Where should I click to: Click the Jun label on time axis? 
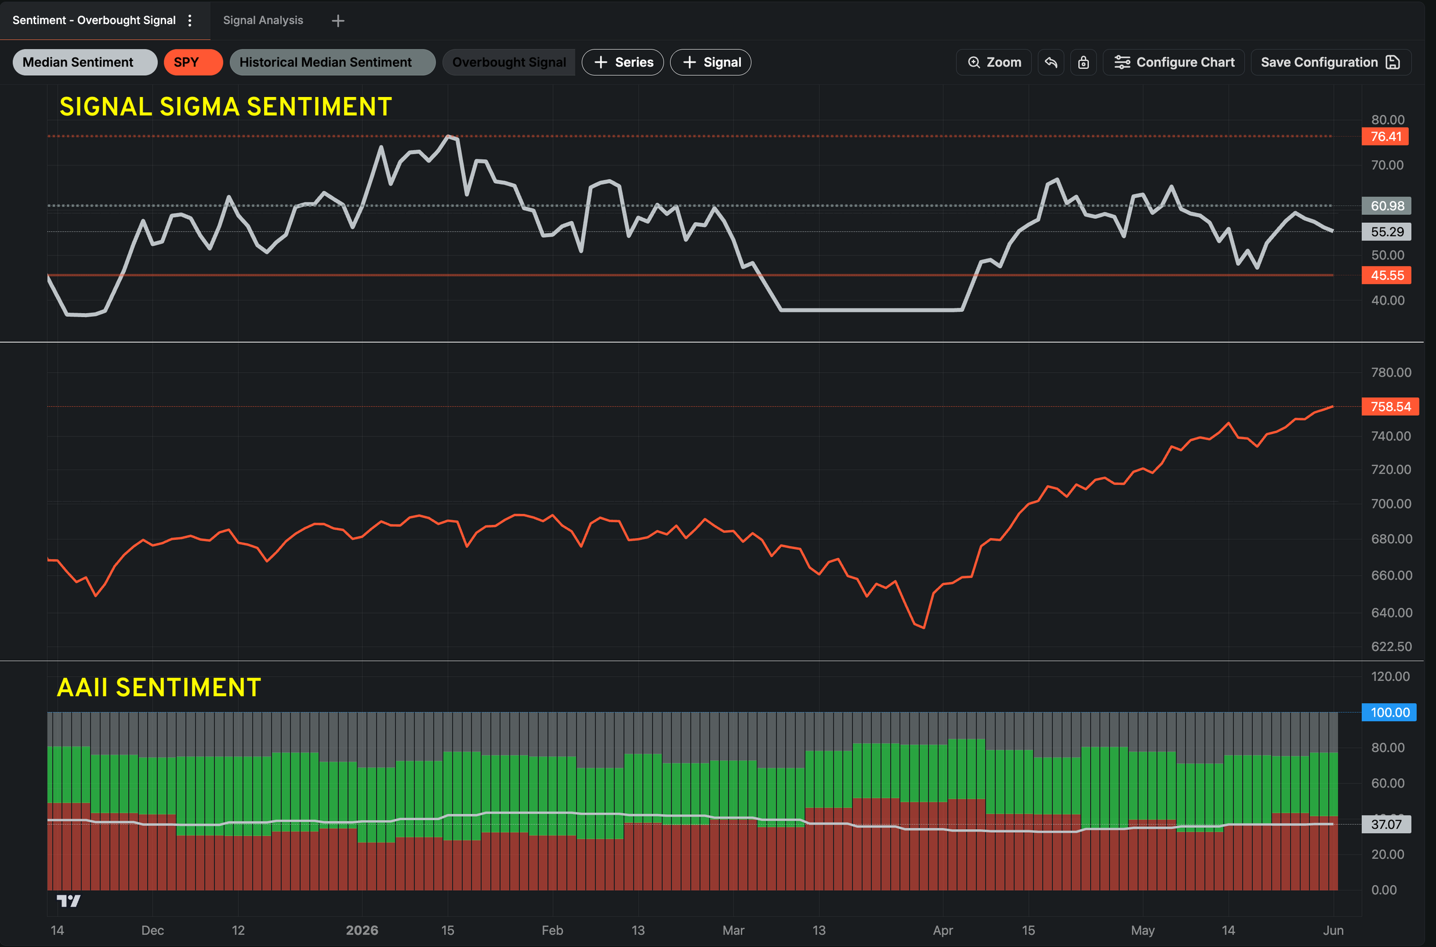click(x=1333, y=930)
